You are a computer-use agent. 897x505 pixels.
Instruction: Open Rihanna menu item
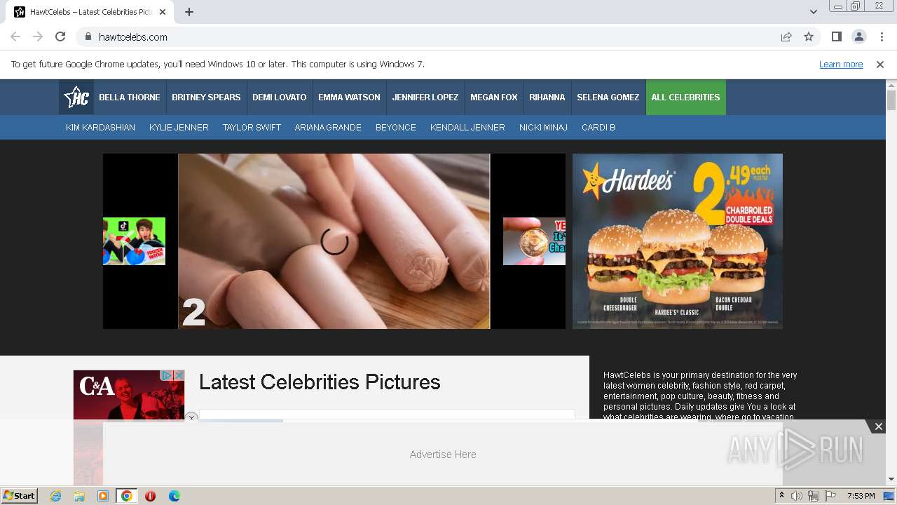[547, 97]
